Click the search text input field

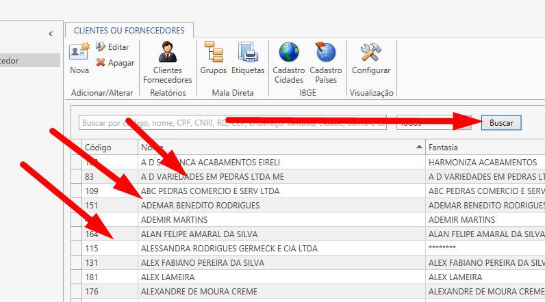[233, 123]
